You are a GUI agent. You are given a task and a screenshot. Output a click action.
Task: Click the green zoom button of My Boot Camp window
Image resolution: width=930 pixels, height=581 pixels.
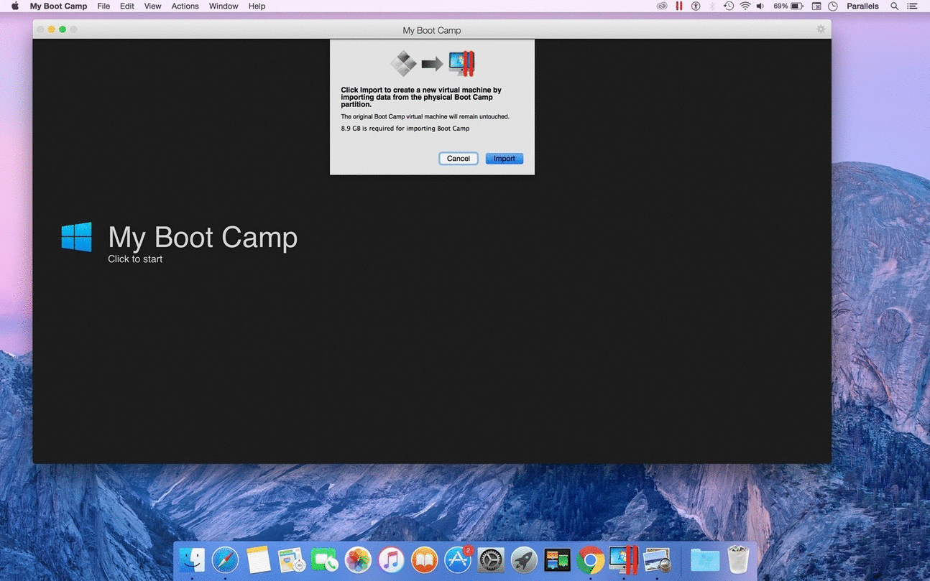(63, 29)
